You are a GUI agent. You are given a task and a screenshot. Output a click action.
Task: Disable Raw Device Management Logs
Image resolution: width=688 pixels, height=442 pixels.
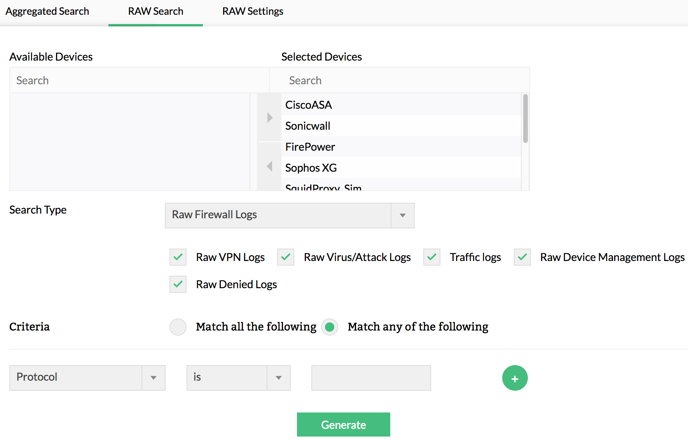[522, 257]
